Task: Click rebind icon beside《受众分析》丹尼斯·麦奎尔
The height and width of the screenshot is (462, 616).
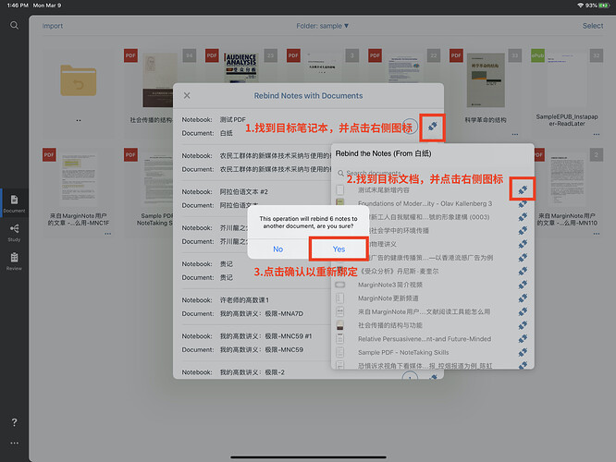Action: point(523,272)
